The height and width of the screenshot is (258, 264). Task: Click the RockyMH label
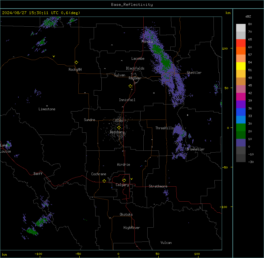75,70
